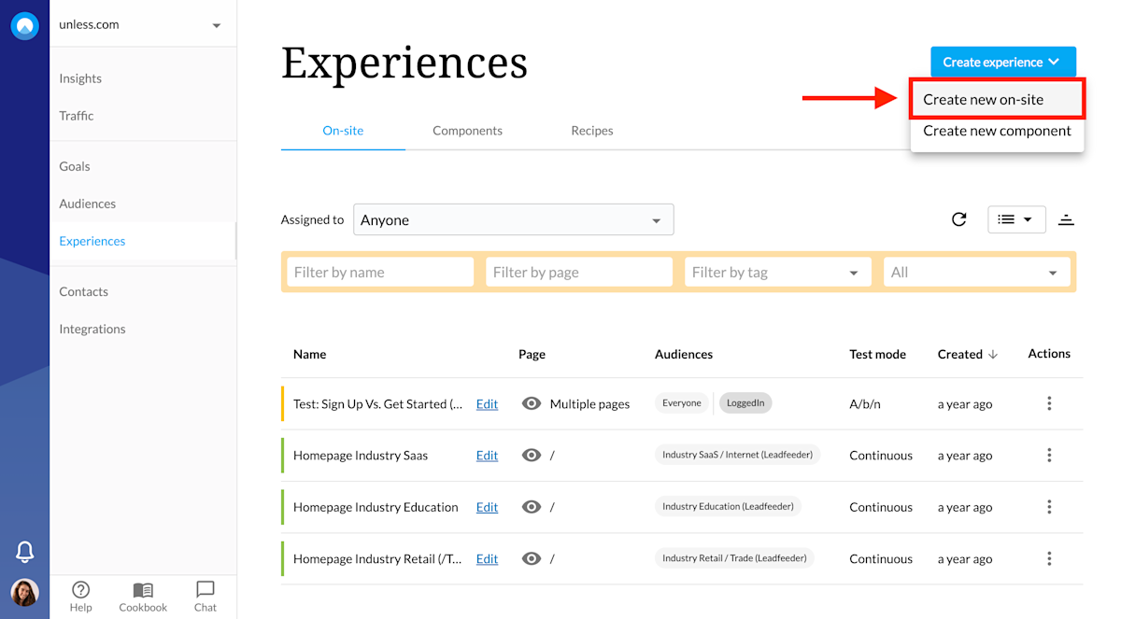Open actions menu for Homepage Industry Saas
The height and width of the screenshot is (619, 1121).
click(x=1049, y=456)
